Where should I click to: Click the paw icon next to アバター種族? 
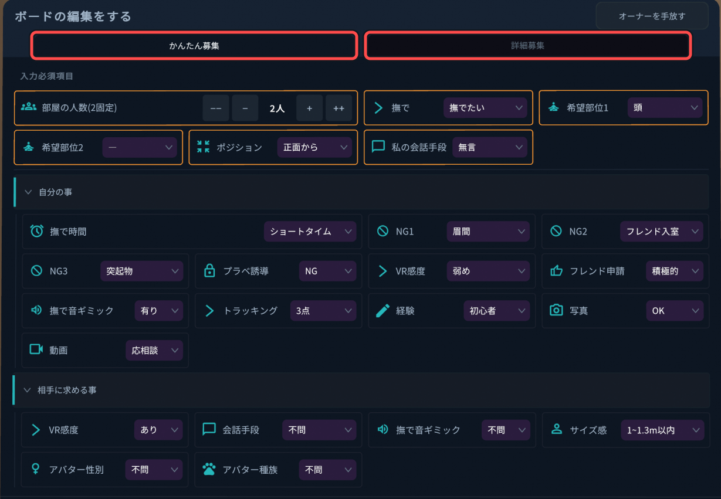(209, 470)
